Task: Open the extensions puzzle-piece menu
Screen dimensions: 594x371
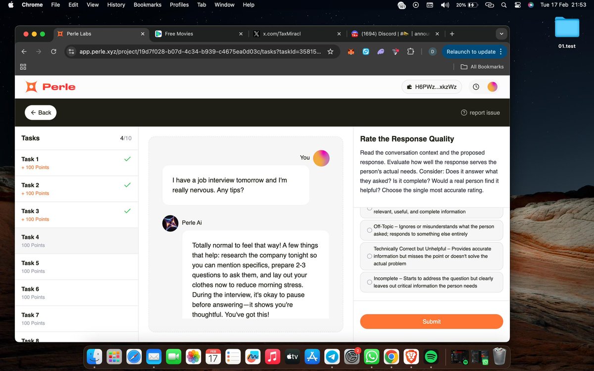Action: click(410, 51)
